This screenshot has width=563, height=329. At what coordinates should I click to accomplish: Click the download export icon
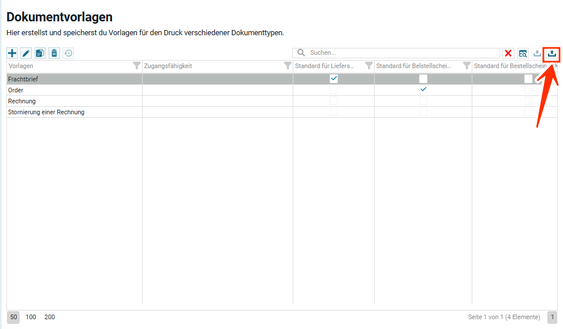tap(538, 53)
